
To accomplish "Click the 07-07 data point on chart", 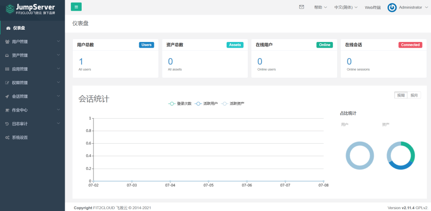I will coord(285,181).
